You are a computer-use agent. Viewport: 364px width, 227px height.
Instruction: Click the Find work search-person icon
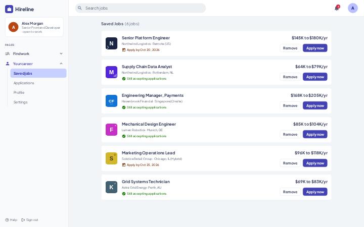[8, 53]
